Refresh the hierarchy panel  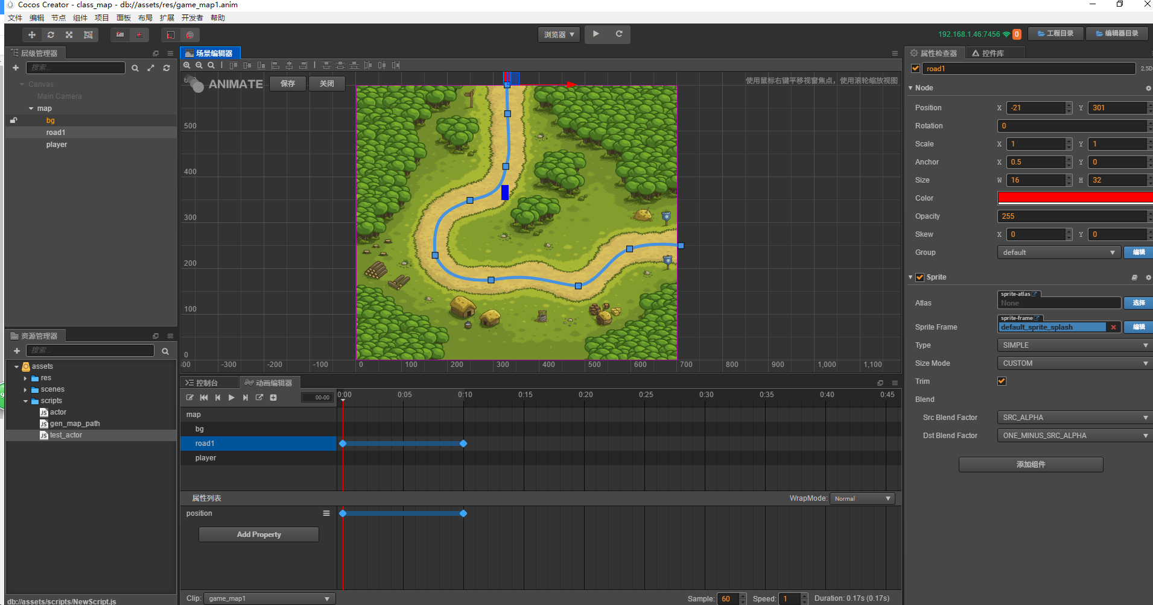click(x=167, y=68)
